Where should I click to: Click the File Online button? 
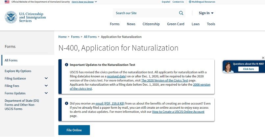[x=74, y=130]
